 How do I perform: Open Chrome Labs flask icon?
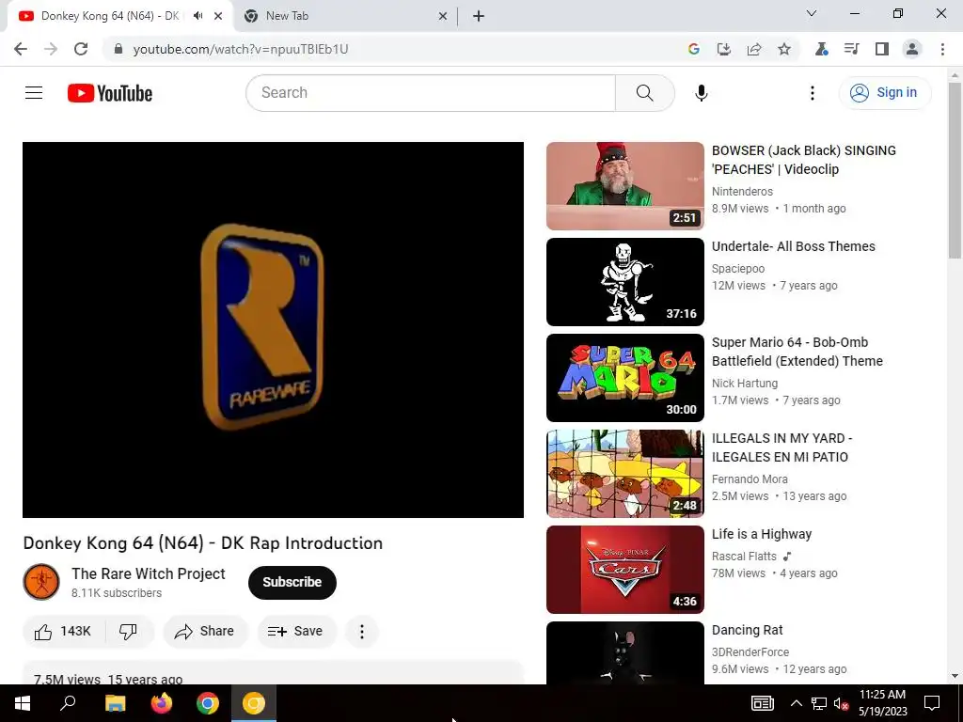click(x=821, y=49)
